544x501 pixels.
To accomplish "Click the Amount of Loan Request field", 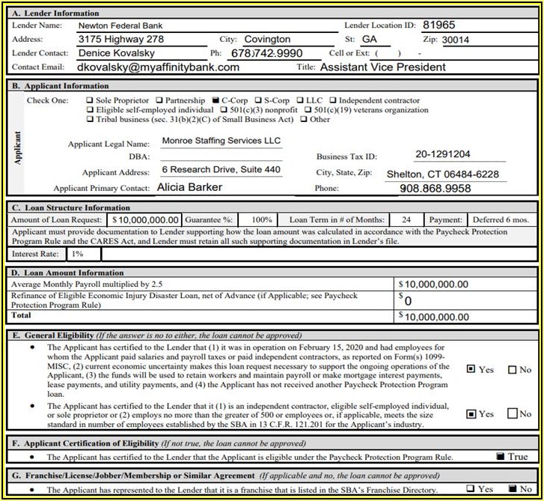I will click(x=146, y=220).
